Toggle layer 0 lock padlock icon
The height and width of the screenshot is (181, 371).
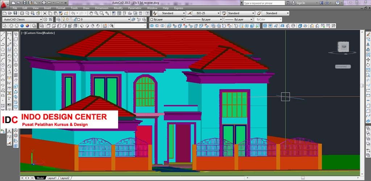[x=75, y=20]
